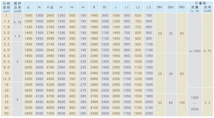Select the H总 column header
The image size is (214, 118).
coord(50,7)
